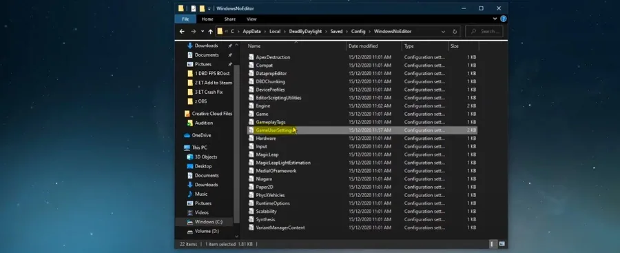Open the z OBS folder

(200, 101)
